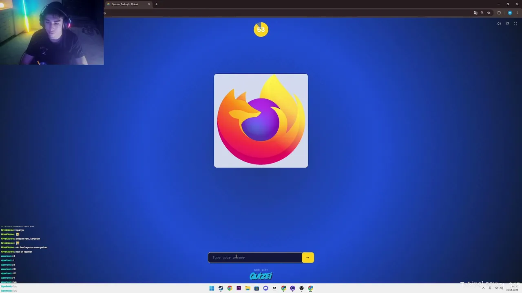Open the purple circular app in taskbar
This screenshot has height=293, width=522.
[x=292, y=288]
